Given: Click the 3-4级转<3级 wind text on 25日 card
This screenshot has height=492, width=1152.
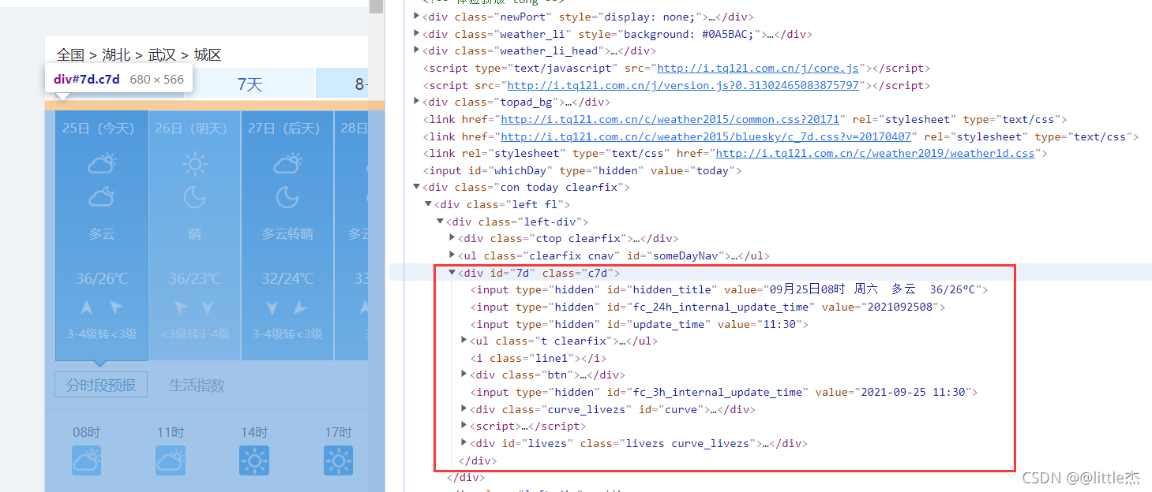Looking at the screenshot, I should [x=101, y=334].
